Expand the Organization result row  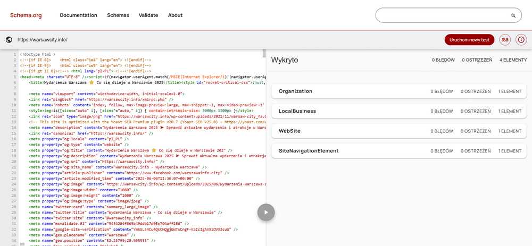click(x=399, y=91)
